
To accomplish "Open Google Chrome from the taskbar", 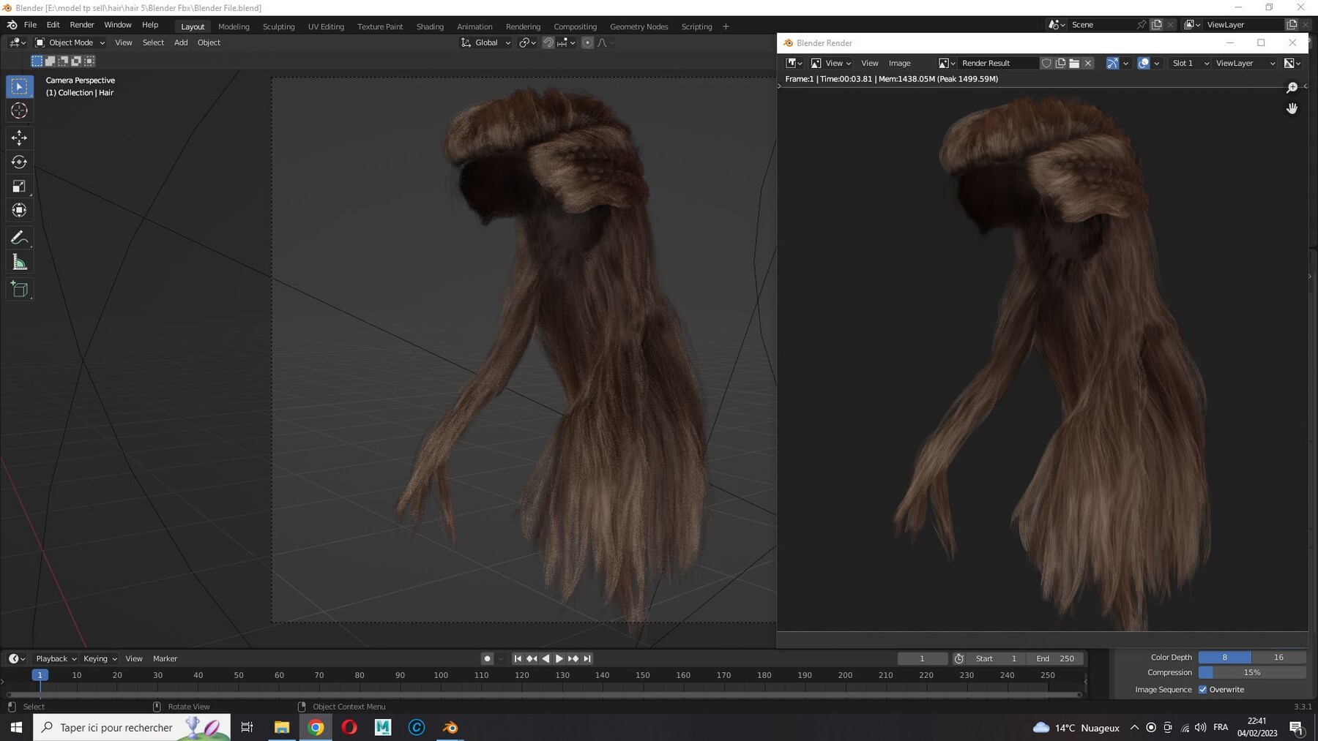I will [x=316, y=727].
